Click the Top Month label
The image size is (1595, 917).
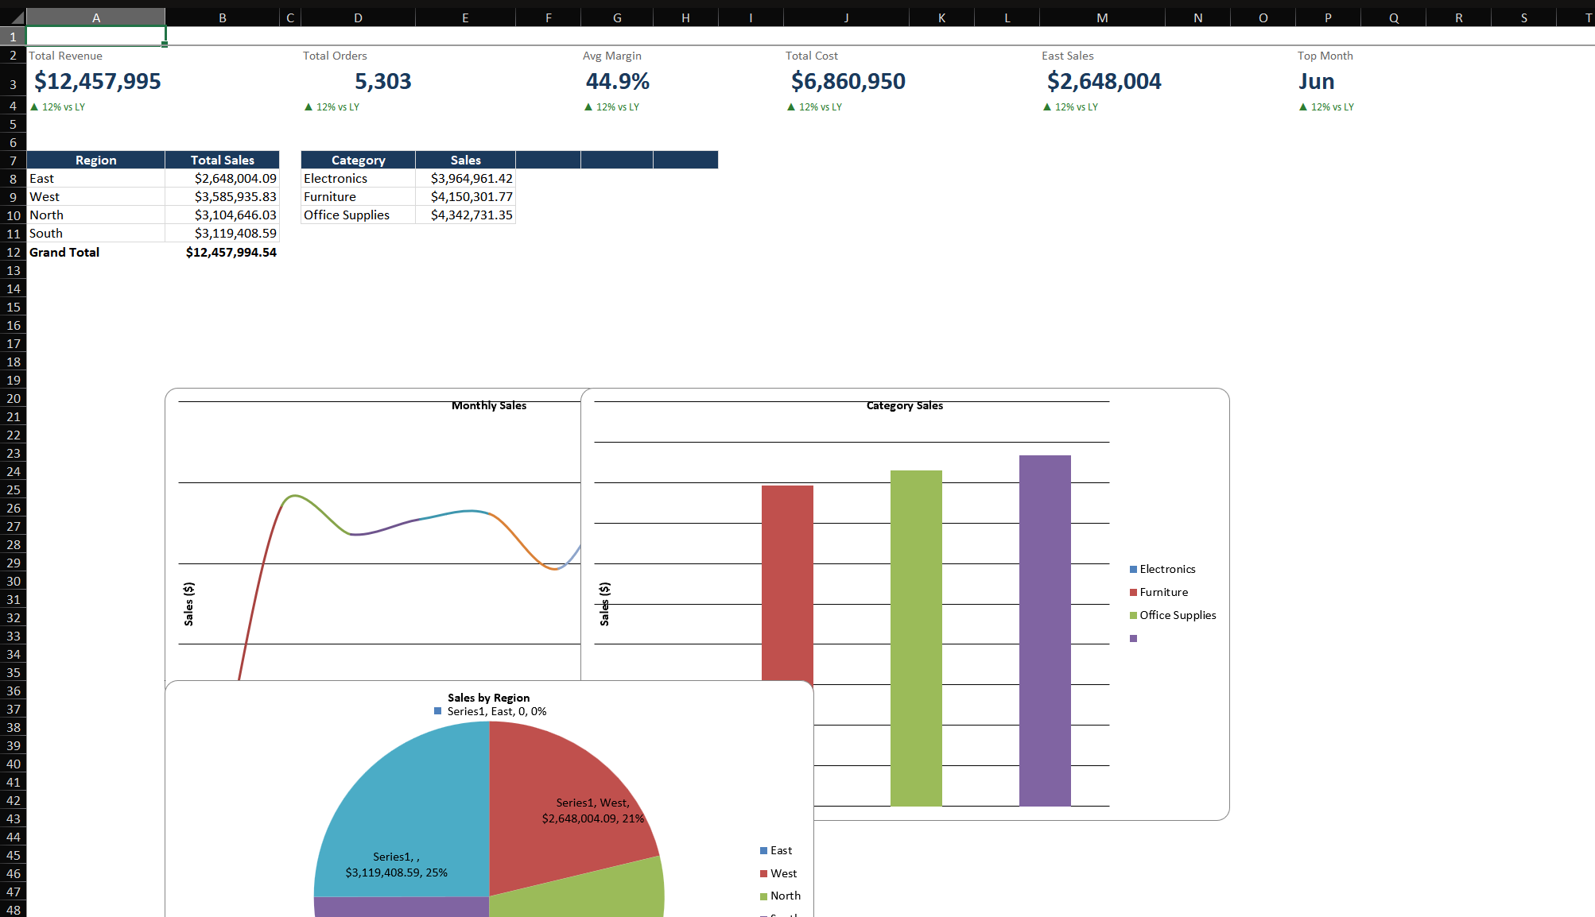point(1325,56)
